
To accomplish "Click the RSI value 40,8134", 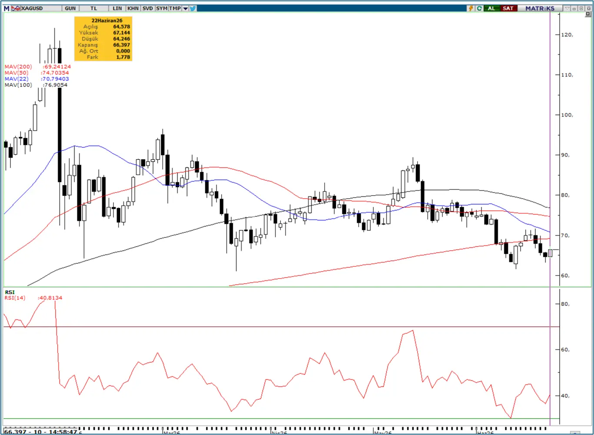I will click(x=50, y=298).
